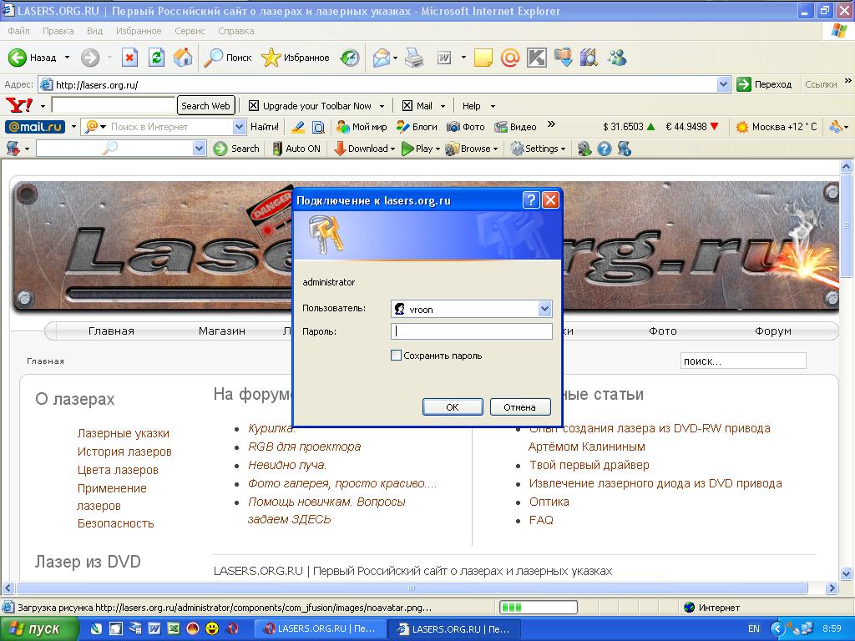The height and width of the screenshot is (641, 855).
Task: Click the orange @ toolbar icon
Action: click(510, 58)
